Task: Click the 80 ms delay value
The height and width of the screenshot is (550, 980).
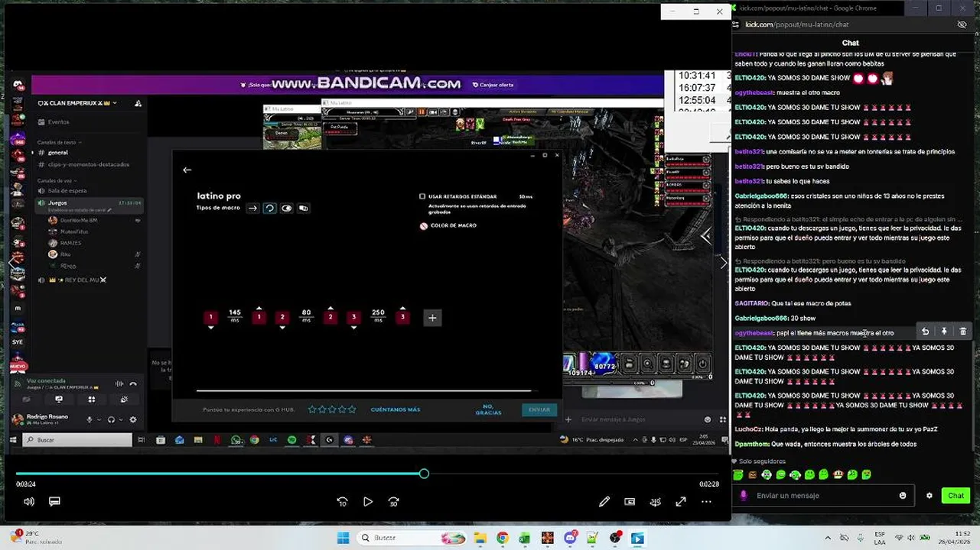Action: 306,315
